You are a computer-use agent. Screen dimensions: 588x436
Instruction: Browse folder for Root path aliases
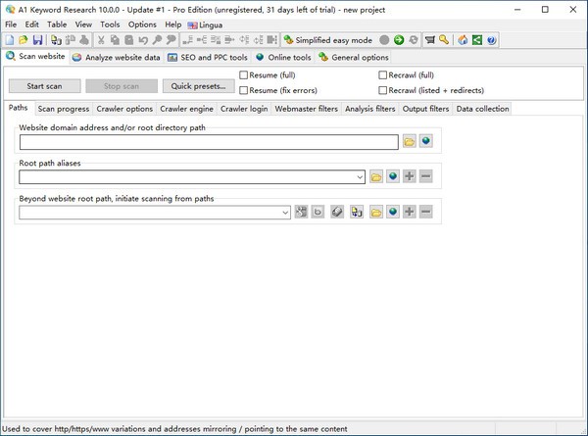pos(376,176)
